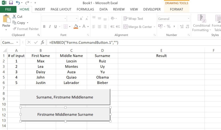Click the Undo arrow icon
Viewport: 221px width, 130px height.
coord(18,3)
